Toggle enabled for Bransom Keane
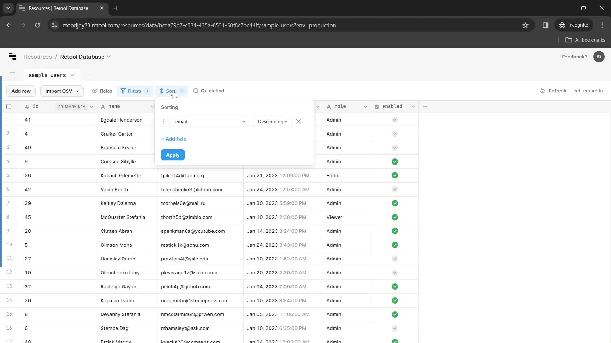This screenshot has height=343, width=611. [x=395, y=148]
